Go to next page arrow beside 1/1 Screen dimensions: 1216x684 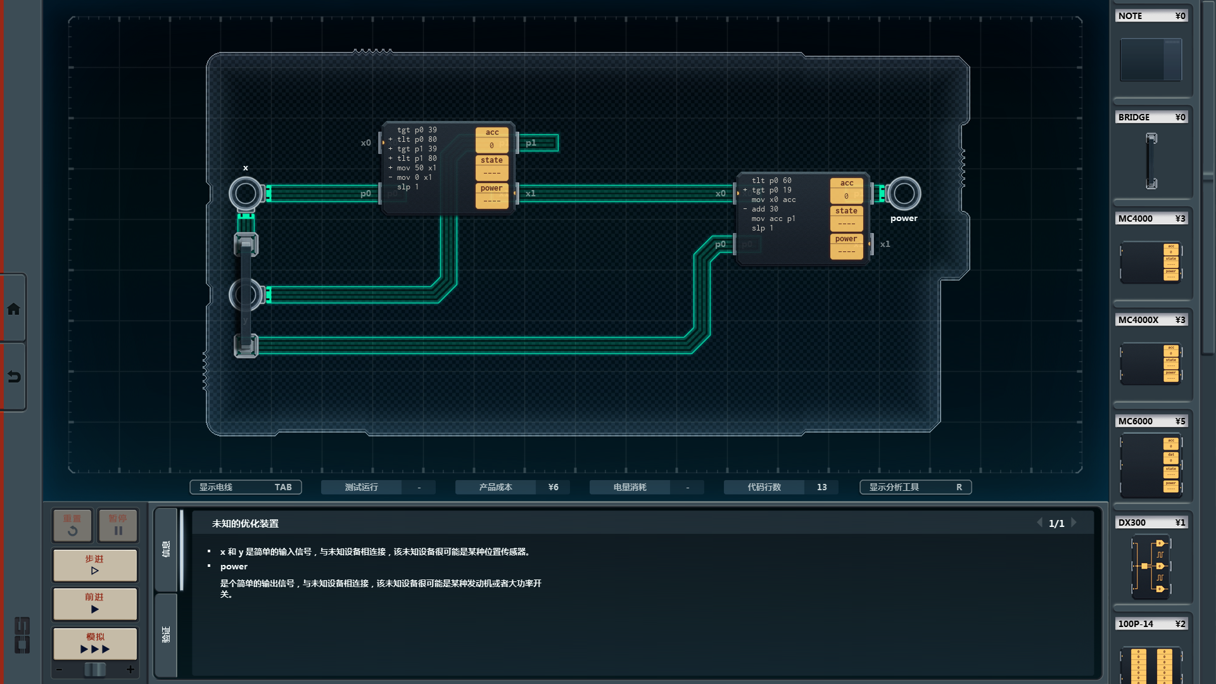(1074, 523)
